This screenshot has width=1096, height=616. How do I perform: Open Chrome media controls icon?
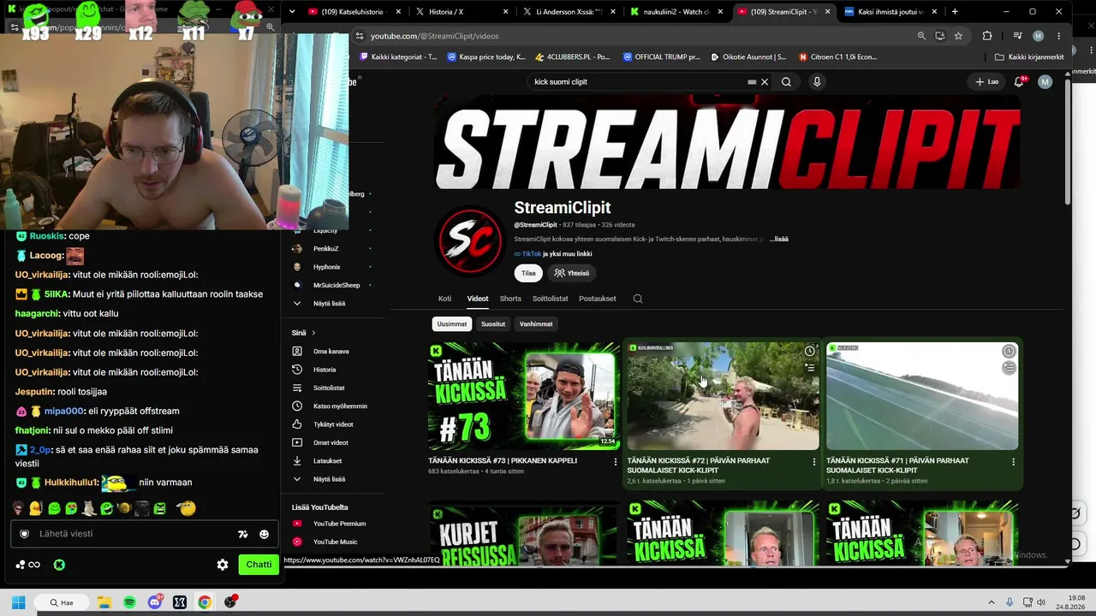1016,36
